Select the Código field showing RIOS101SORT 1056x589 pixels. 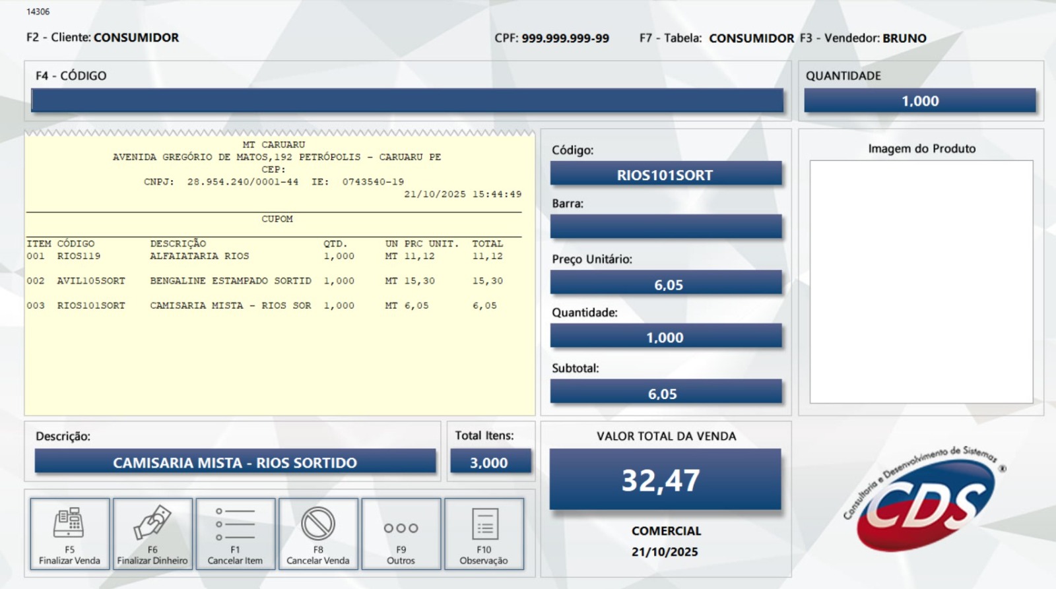[x=666, y=173]
